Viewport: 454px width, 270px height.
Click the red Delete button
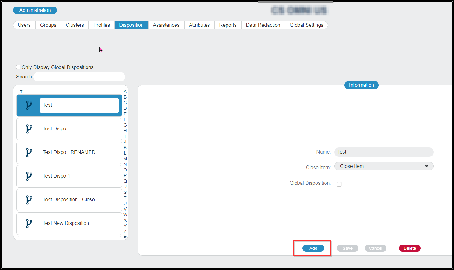(410, 248)
